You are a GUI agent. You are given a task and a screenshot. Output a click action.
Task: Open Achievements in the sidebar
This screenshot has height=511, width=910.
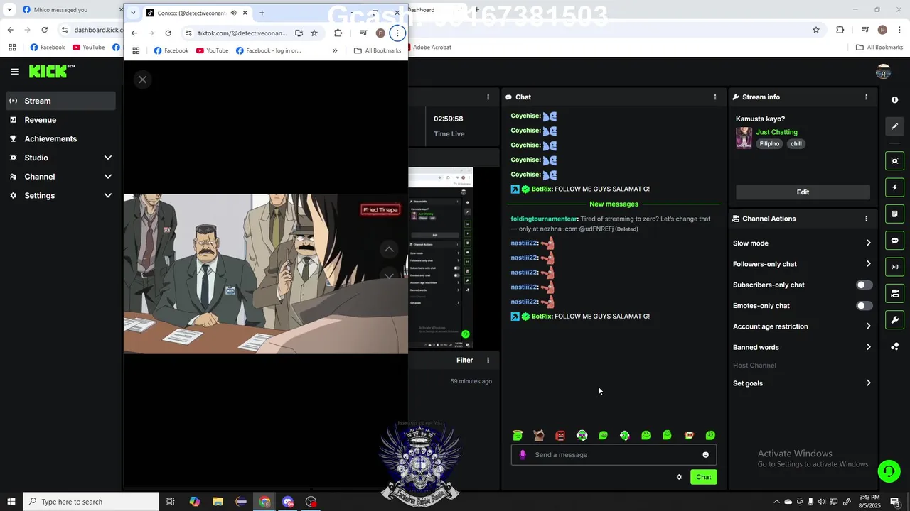point(60,138)
